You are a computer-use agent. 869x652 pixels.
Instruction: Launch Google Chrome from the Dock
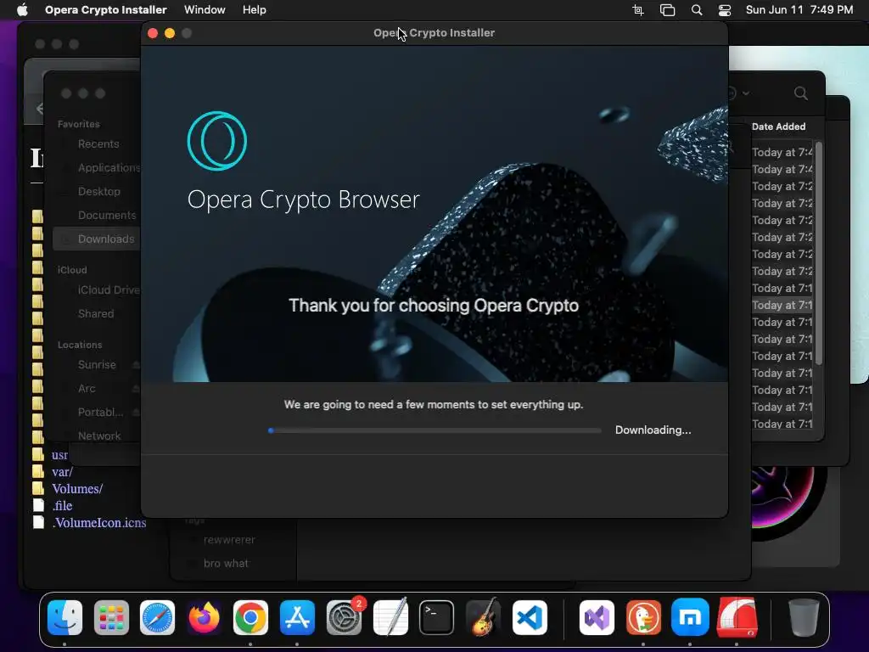click(250, 618)
